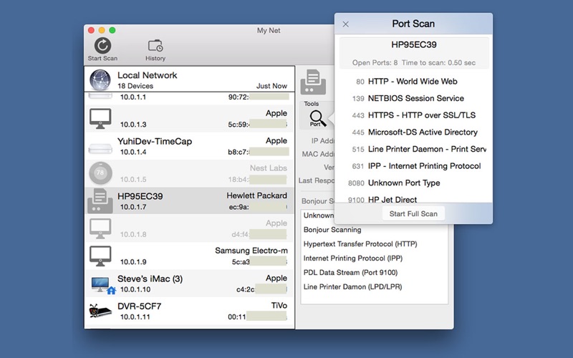Click the large printer icon in detail pane

(x=313, y=82)
